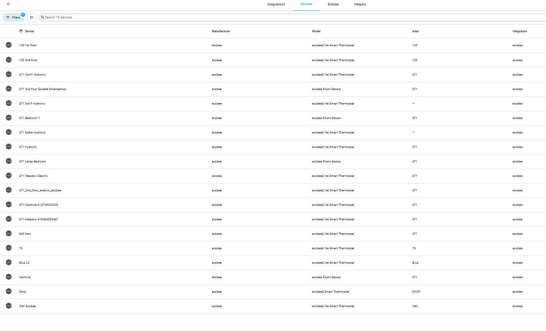Switch to the Integrations tab
The width and height of the screenshot is (546, 331).
click(x=276, y=4)
